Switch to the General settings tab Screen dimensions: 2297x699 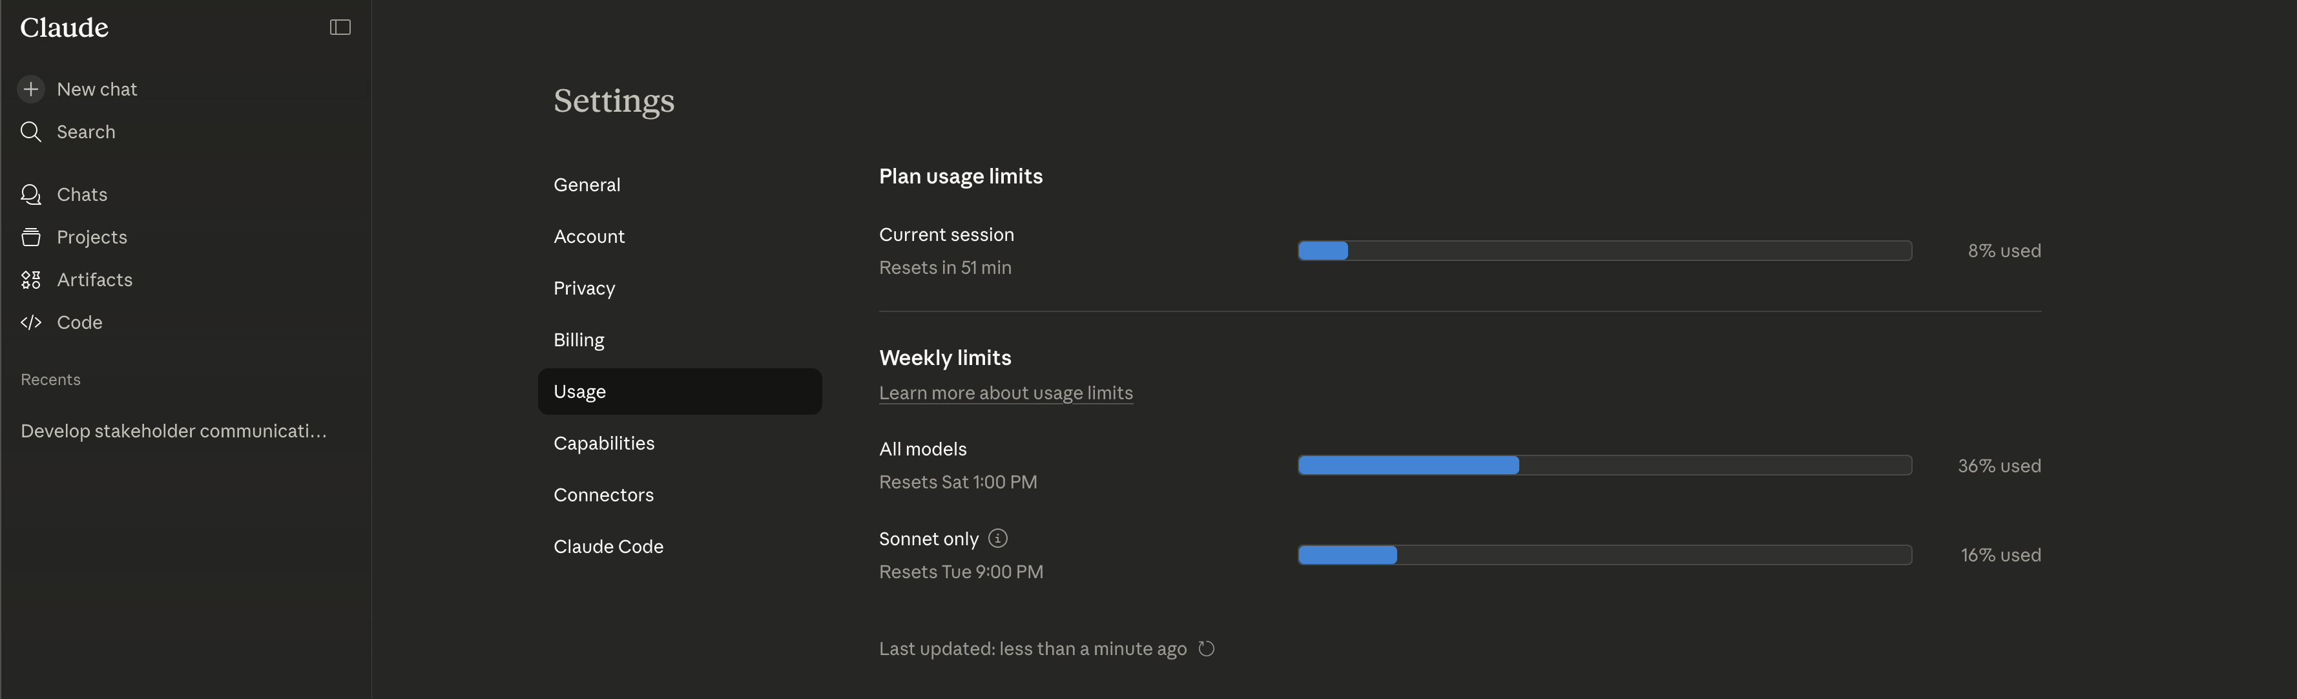click(587, 185)
